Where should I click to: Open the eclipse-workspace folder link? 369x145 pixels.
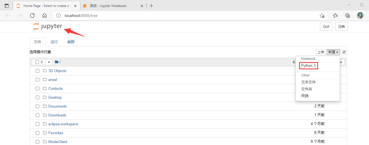click(x=63, y=124)
